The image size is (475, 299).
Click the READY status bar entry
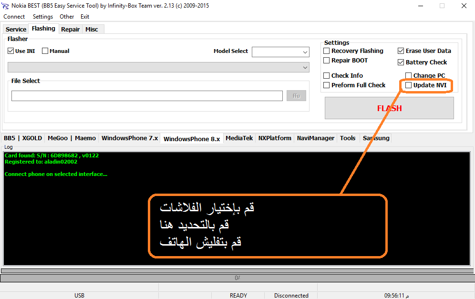coord(238,295)
